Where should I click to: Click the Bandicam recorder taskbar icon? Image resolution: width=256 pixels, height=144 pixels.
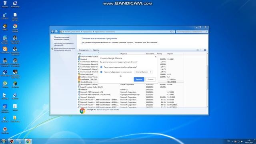12,141
